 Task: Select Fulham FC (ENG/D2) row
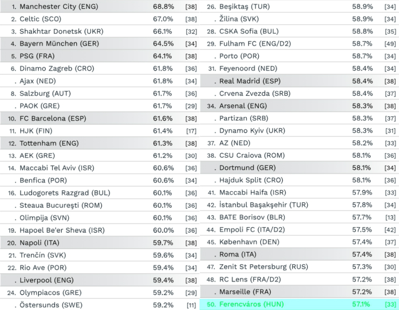click(x=299, y=43)
